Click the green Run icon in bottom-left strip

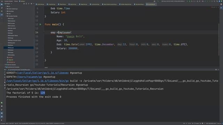[x=2, y=103]
